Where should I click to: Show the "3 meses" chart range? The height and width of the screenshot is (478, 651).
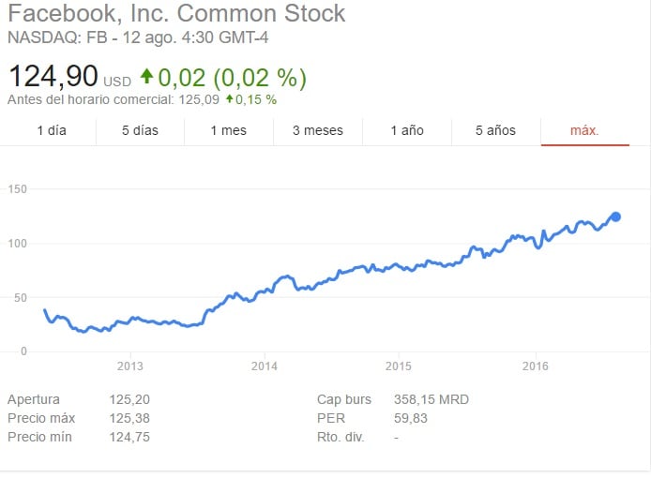point(317,130)
